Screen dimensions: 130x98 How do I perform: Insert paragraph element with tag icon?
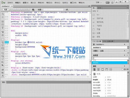(96, 37)
